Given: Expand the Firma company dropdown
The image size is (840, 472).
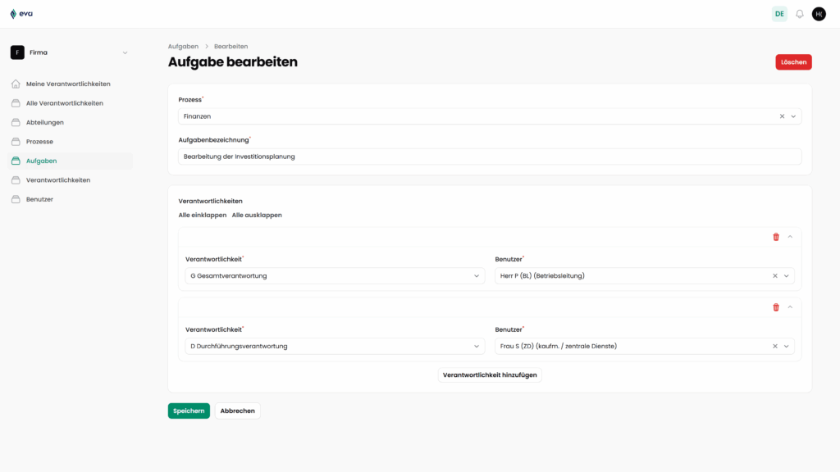Looking at the screenshot, I should coord(124,52).
